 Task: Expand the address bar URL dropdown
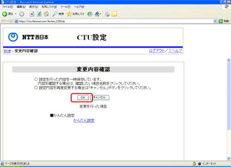215,21
